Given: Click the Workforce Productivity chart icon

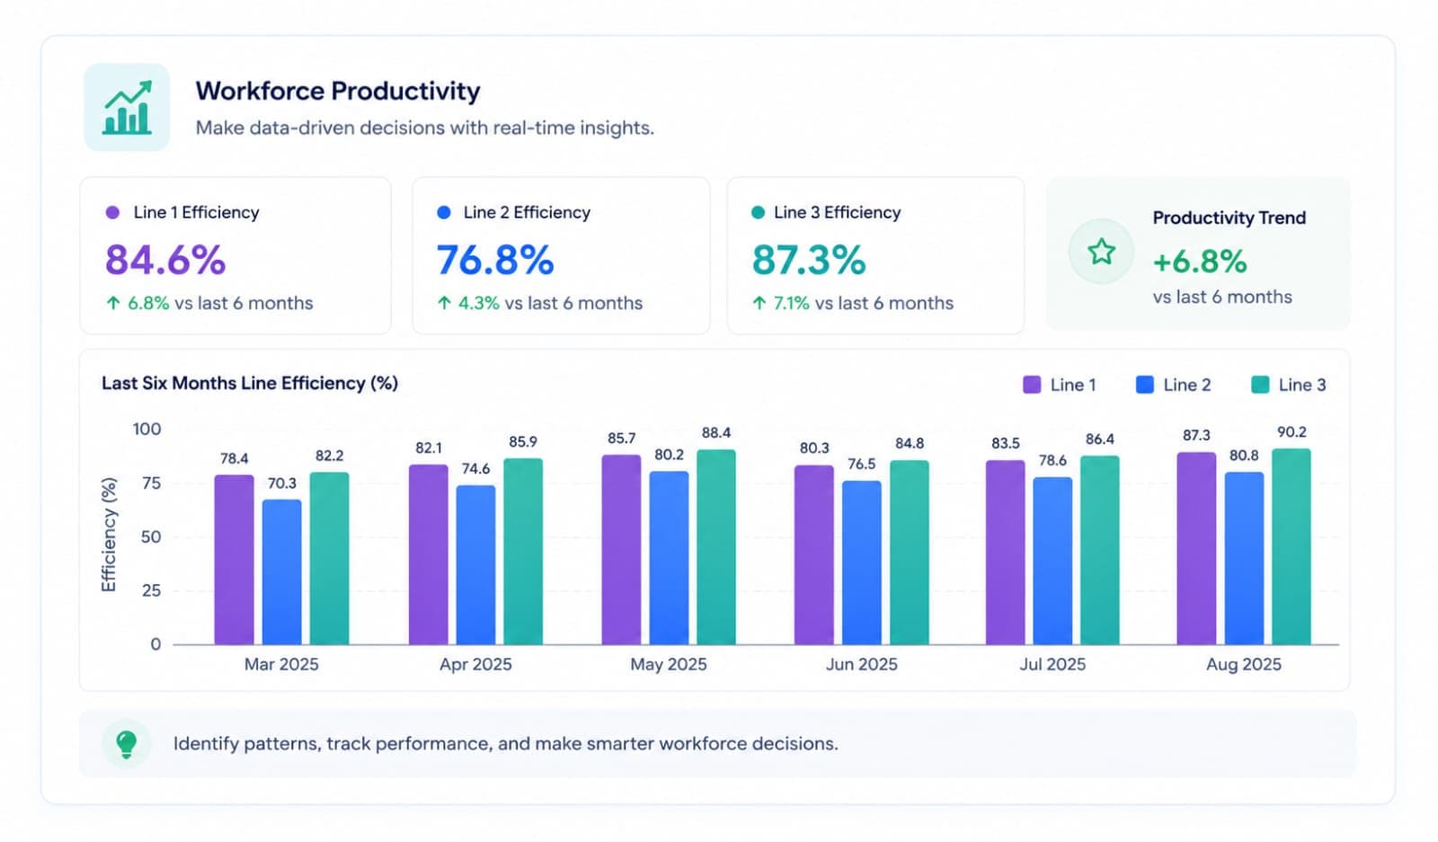Looking at the screenshot, I should (127, 107).
